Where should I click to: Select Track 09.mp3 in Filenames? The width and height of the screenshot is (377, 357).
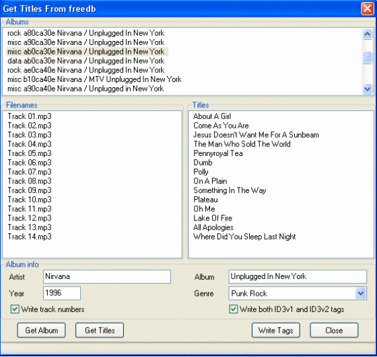[x=30, y=190]
